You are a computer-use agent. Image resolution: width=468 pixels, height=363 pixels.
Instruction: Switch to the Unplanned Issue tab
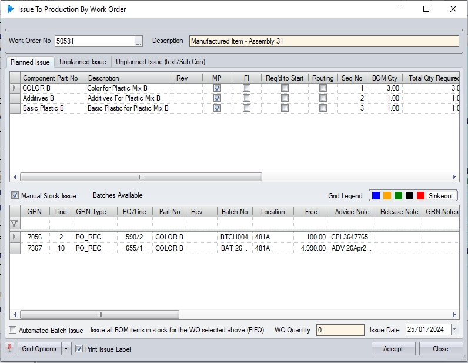click(x=83, y=62)
